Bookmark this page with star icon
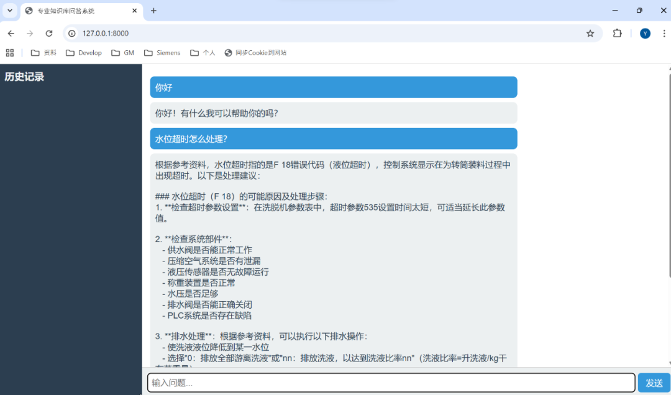The height and width of the screenshot is (395, 671). pyautogui.click(x=590, y=34)
